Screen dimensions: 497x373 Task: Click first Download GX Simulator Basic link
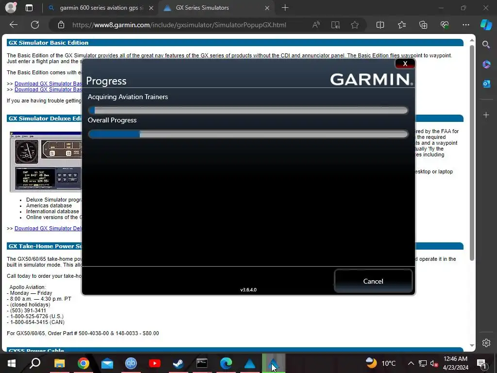48,84
